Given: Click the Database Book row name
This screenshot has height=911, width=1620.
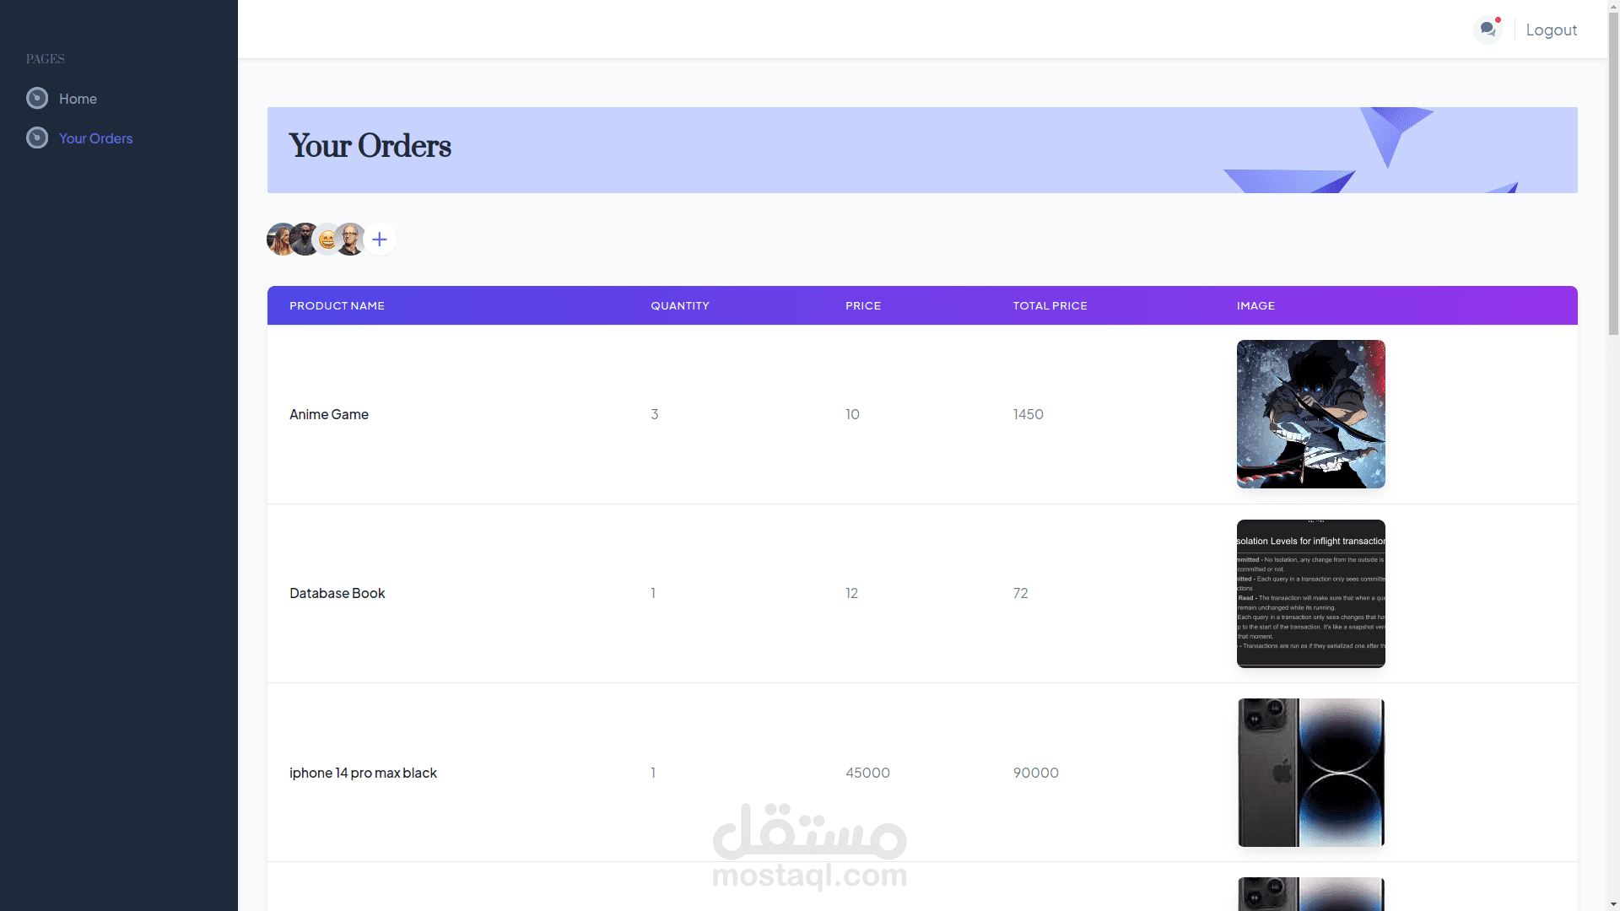Looking at the screenshot, I should click(x=337, y=593).
